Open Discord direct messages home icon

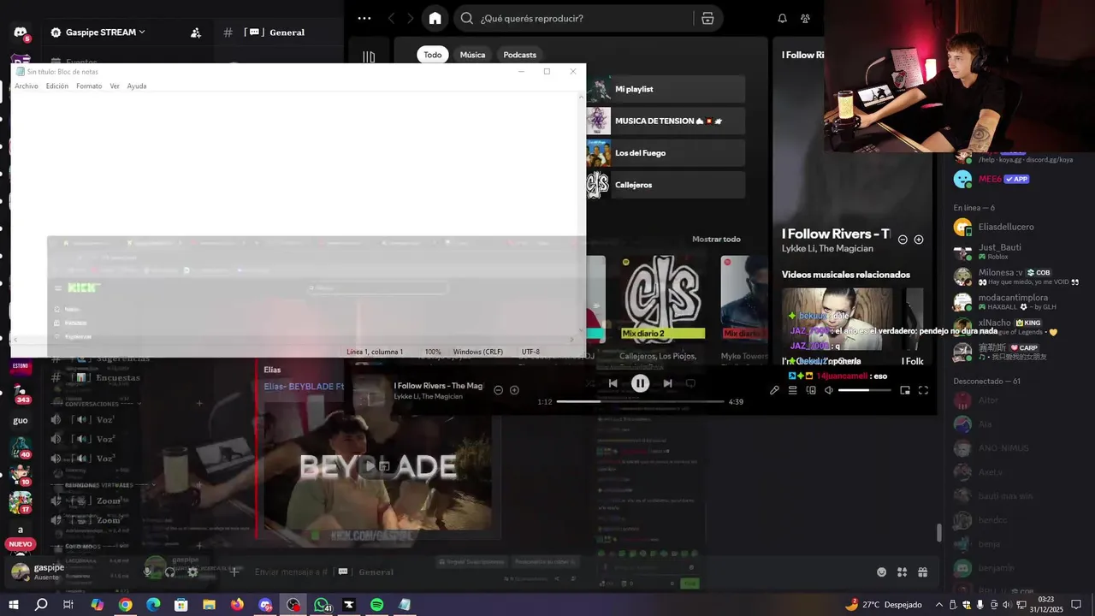point(21,33)
